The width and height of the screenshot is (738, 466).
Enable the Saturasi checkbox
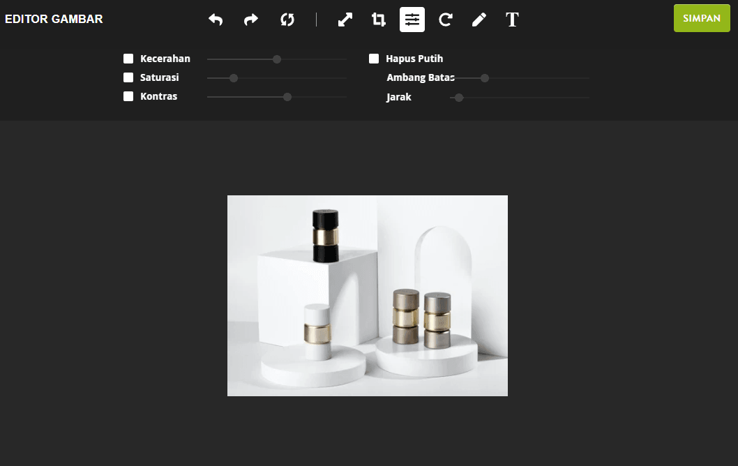[x=128, y=77]
